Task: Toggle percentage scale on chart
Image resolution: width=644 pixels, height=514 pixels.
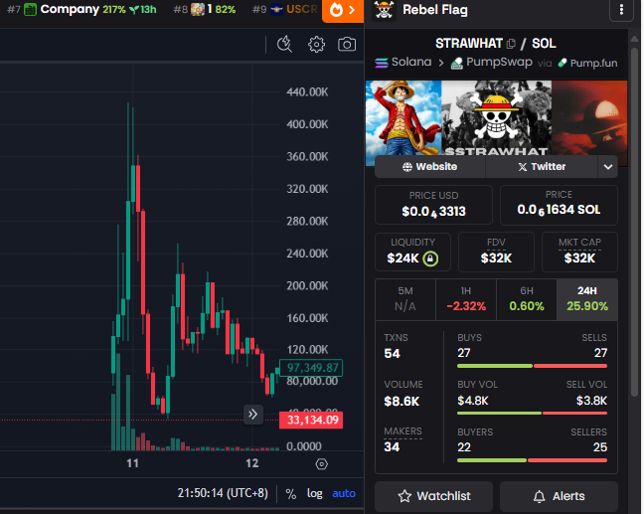Action: click(x=291, y=493)
